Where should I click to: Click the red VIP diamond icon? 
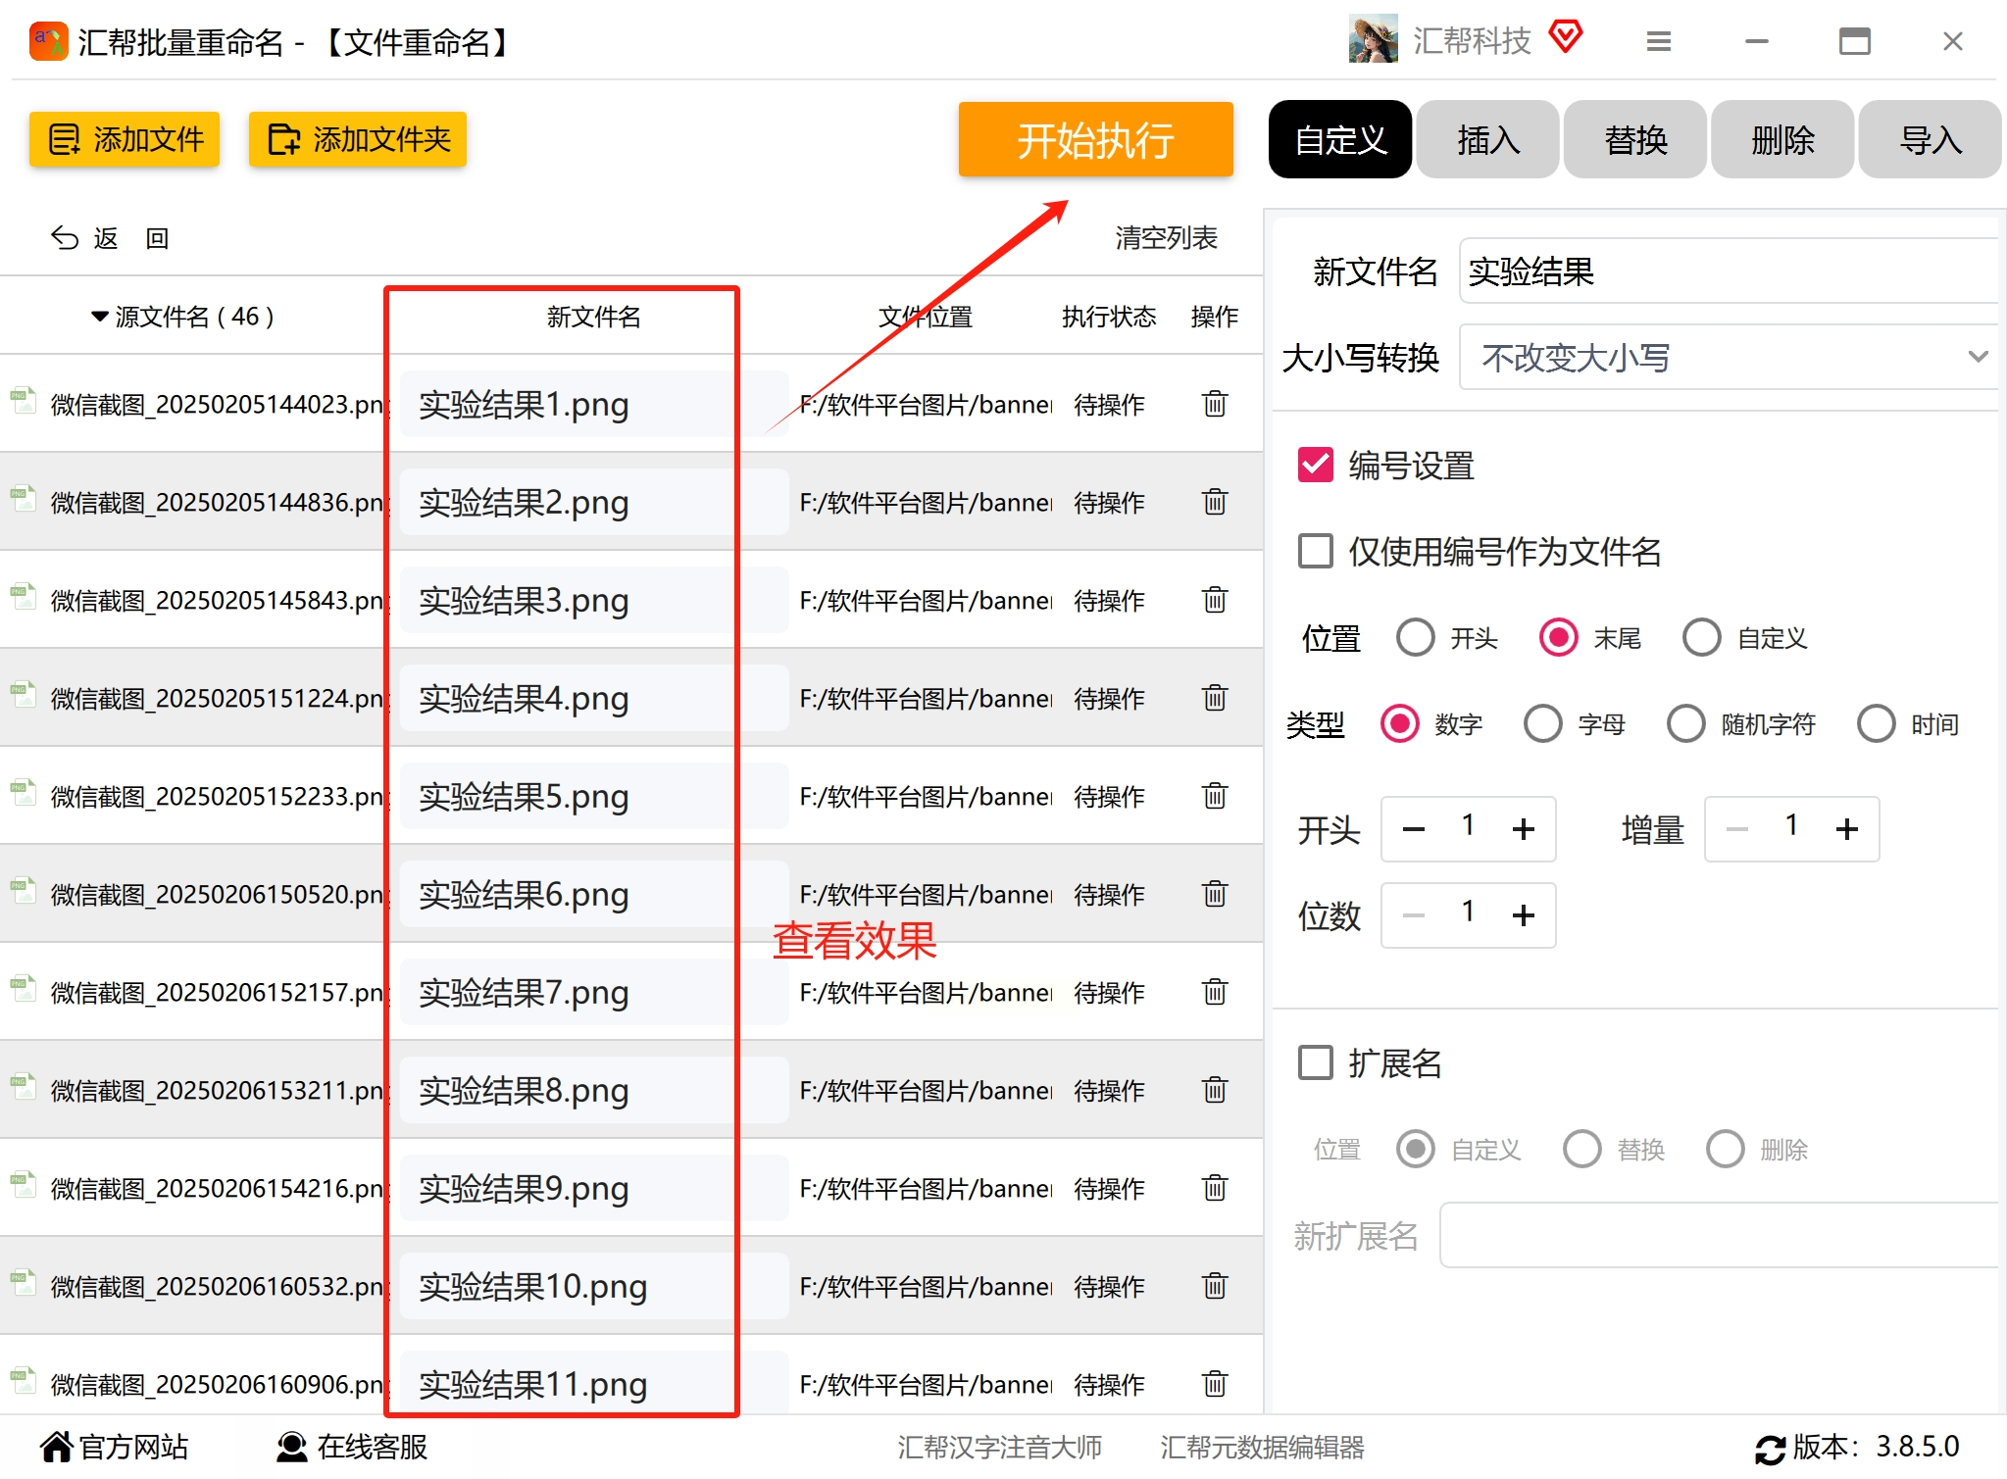[x=1566, y=37]
